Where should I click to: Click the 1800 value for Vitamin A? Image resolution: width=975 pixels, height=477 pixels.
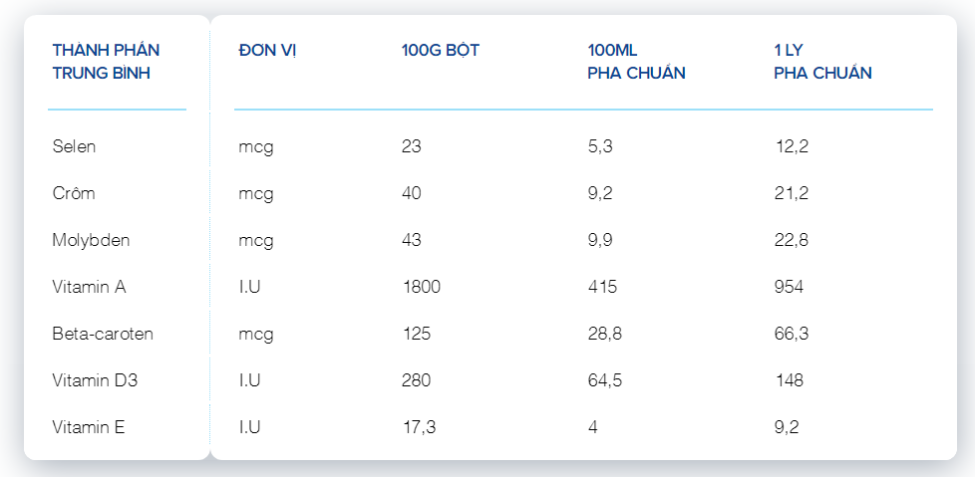click(x=421, y=287)
